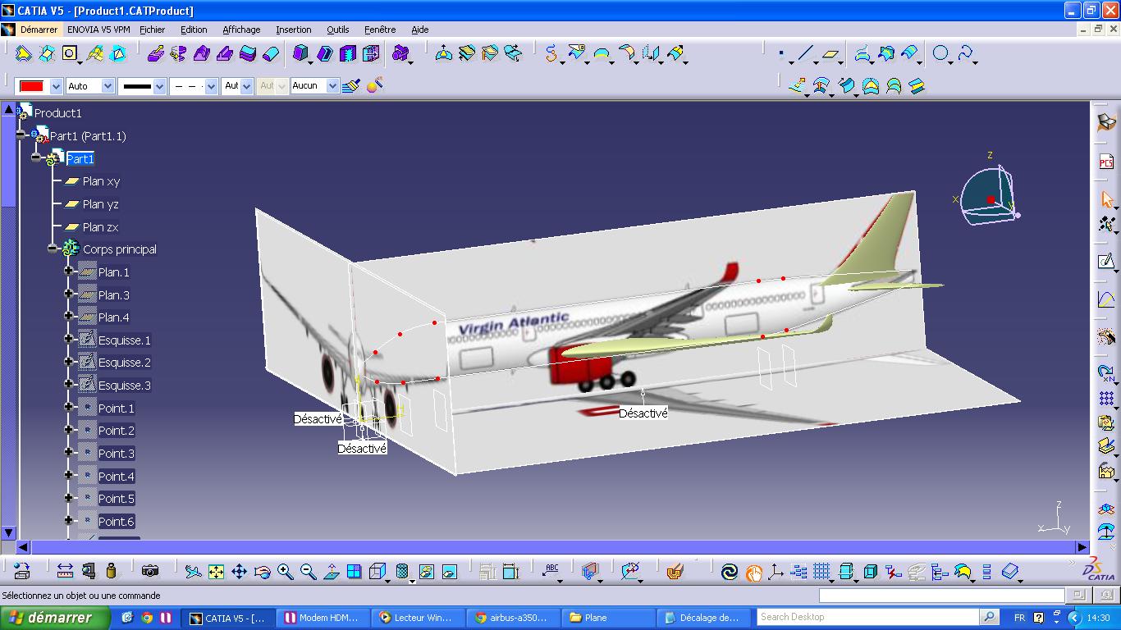The image size is (1121, 630).
Task: Click the blue spiral update icon
Action: 730,572
